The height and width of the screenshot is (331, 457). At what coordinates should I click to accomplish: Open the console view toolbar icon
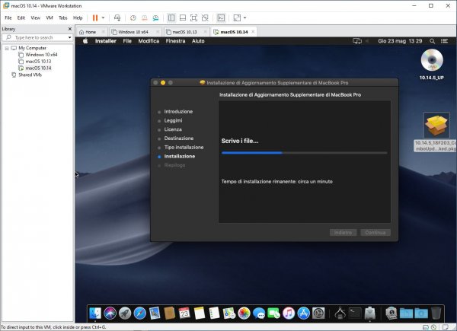pos(221,18)
